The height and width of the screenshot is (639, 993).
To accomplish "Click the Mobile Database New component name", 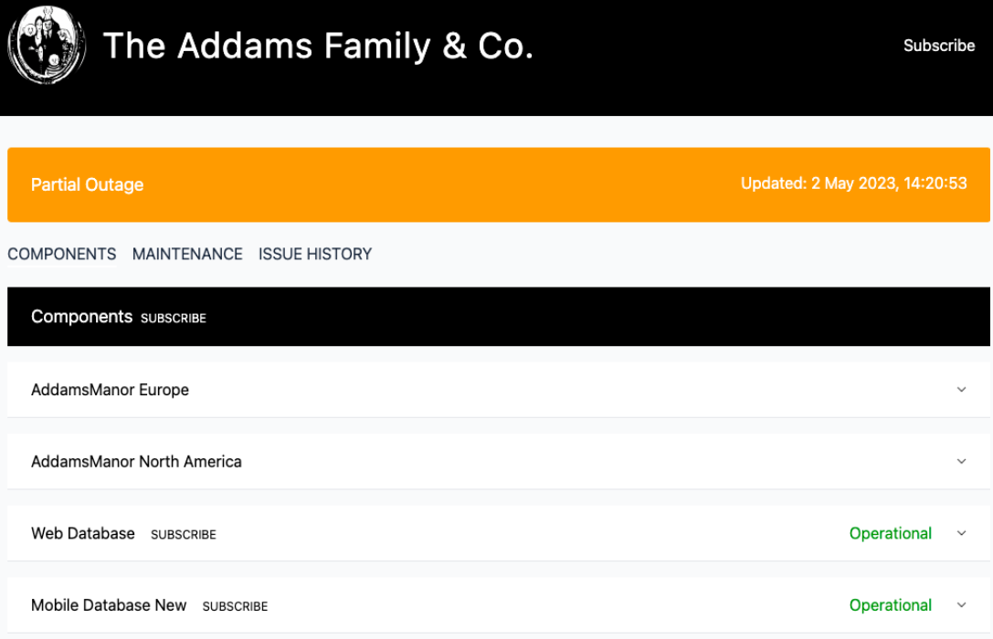I will point(109,605).
